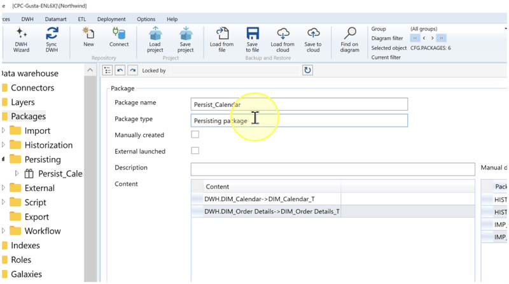The image size is (509, 284).
Task: Expand the Import folder
Action: coord(4,131)
